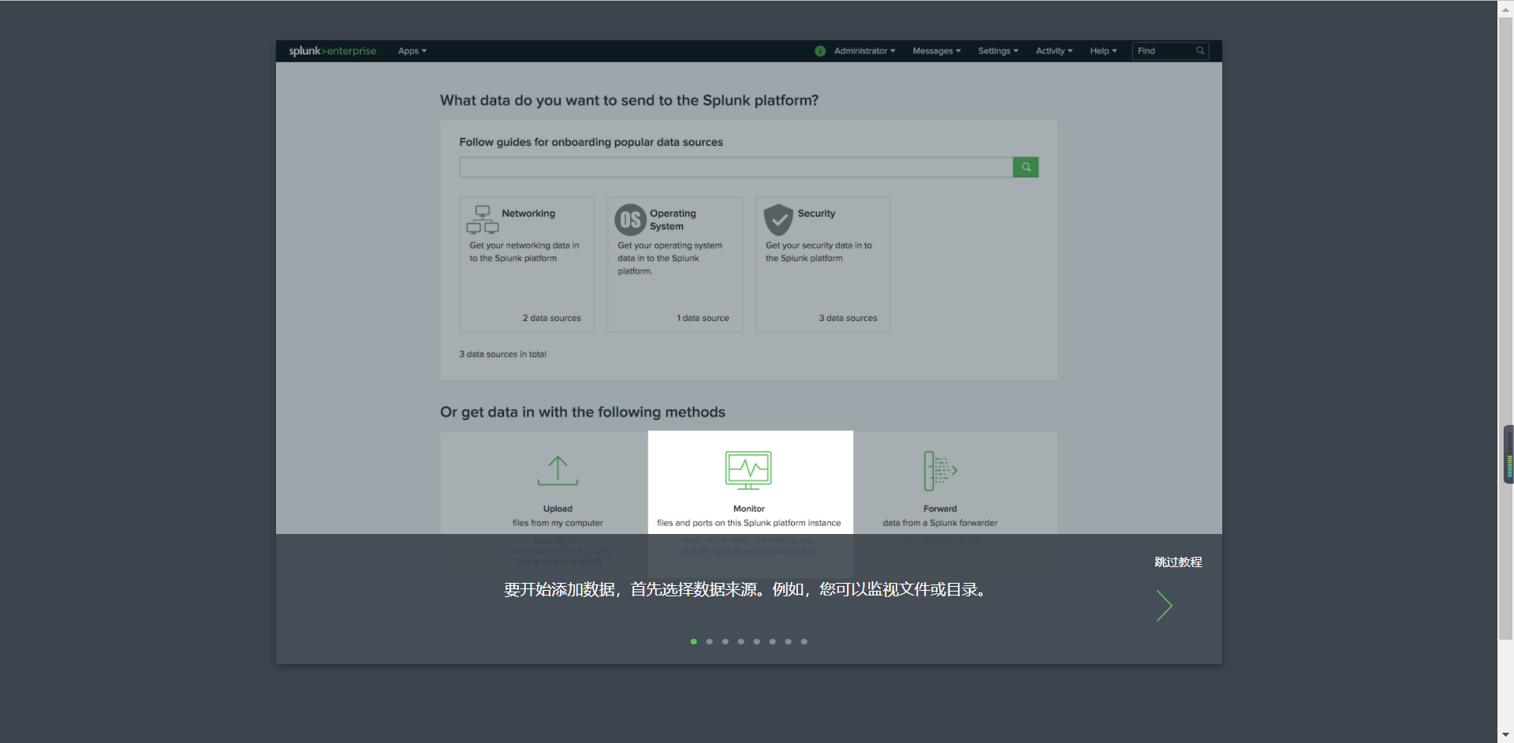This screenshot has width=1514, height=743.
Task: Click the green health status icon
Action: coord(820,51)
